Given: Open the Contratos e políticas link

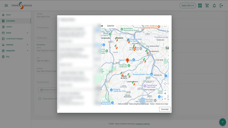Looking at the screenshot, I should [x=143, y=124].
